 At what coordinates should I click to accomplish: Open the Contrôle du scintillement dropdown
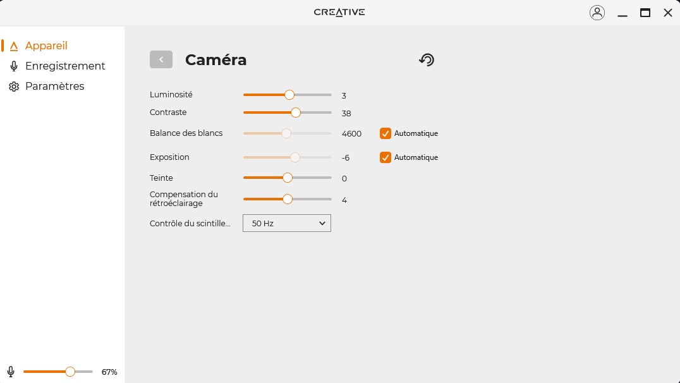pos(286,223)
